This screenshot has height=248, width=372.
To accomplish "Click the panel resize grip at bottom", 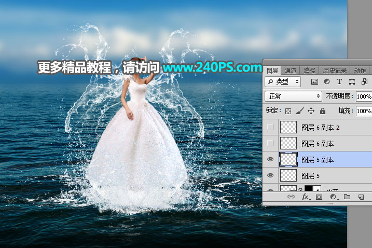I will click(x=327, y=203).
